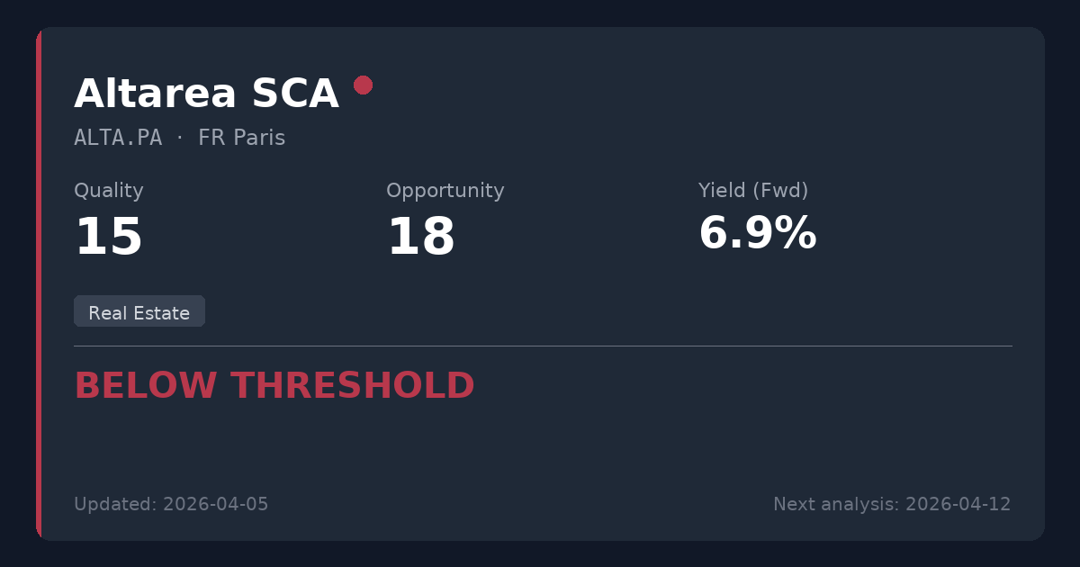1080x567 pixels.
Task: Select the Quality metric label
Action: click(x=108, y=191)
